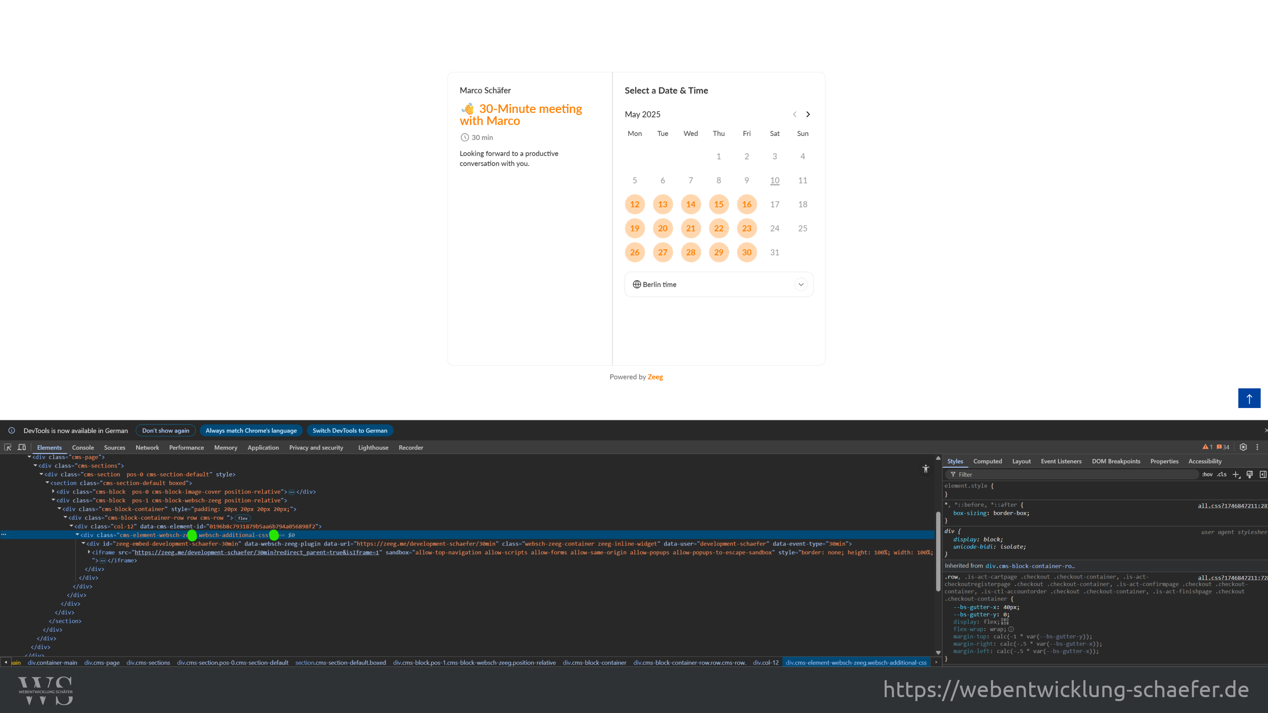Select div.col-12 in the breadcrumb
This screenshot has width=1268, height=713.
point(765,662)
